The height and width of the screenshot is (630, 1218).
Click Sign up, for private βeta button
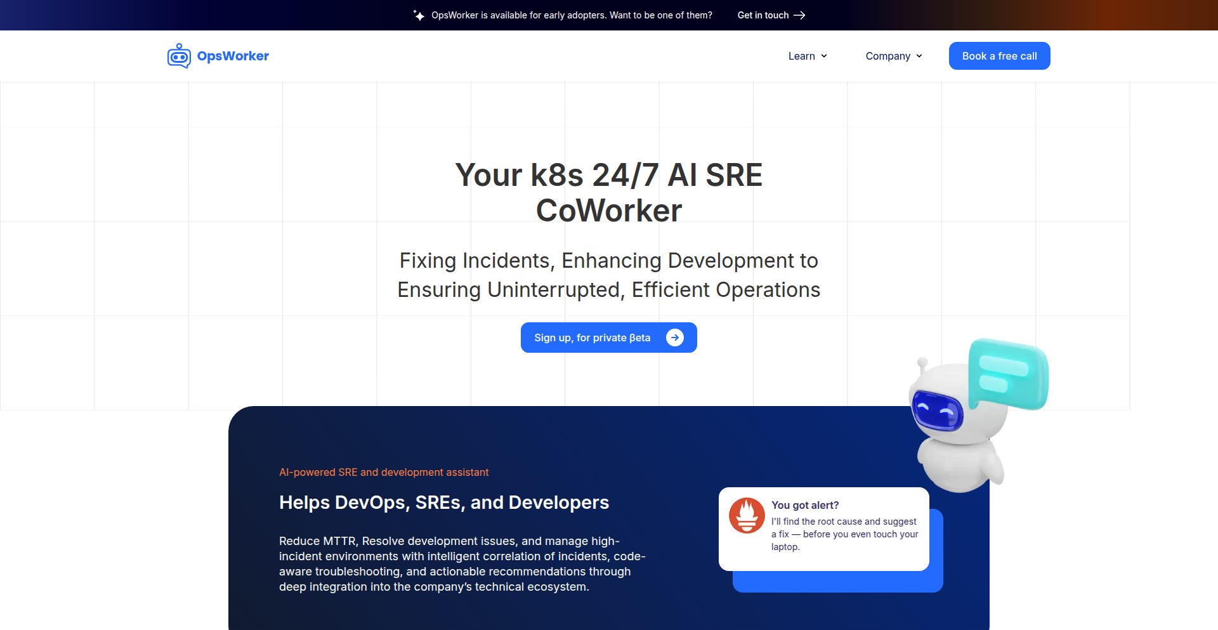609,338
